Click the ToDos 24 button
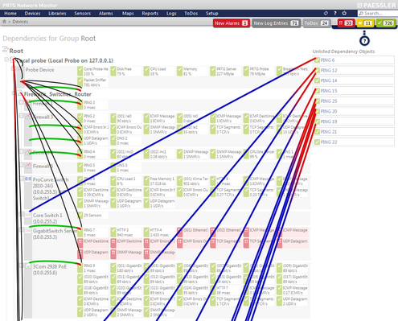The height and width of the screenshot is (321, 398). (317, 23)
